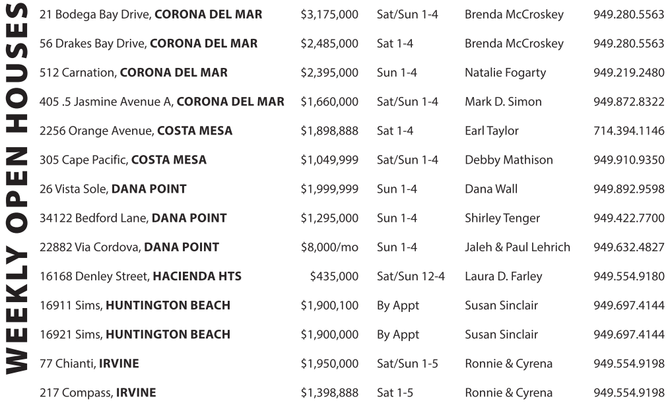Viewport: 670px width, 405px height.
Task: Click agent Jaleh & Paul Lehrich
Action: (517, 247)
